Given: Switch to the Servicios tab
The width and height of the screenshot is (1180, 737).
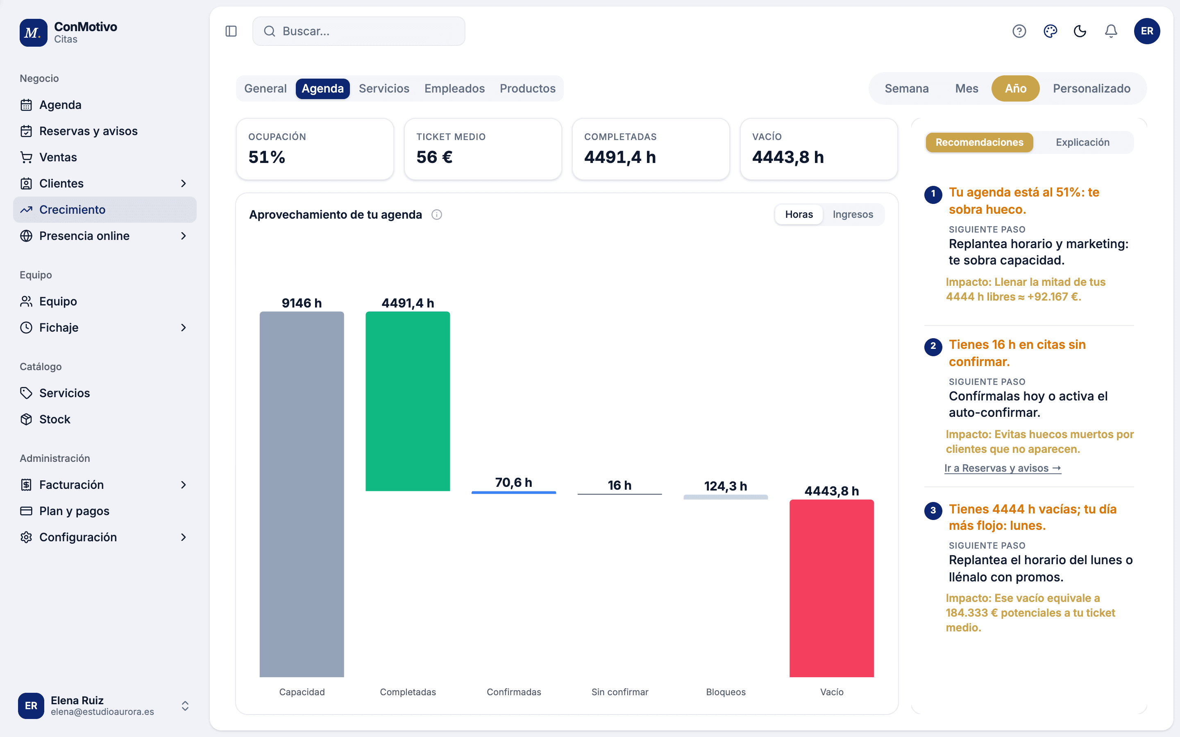Looking at the screenshot, I should (384, 88).
